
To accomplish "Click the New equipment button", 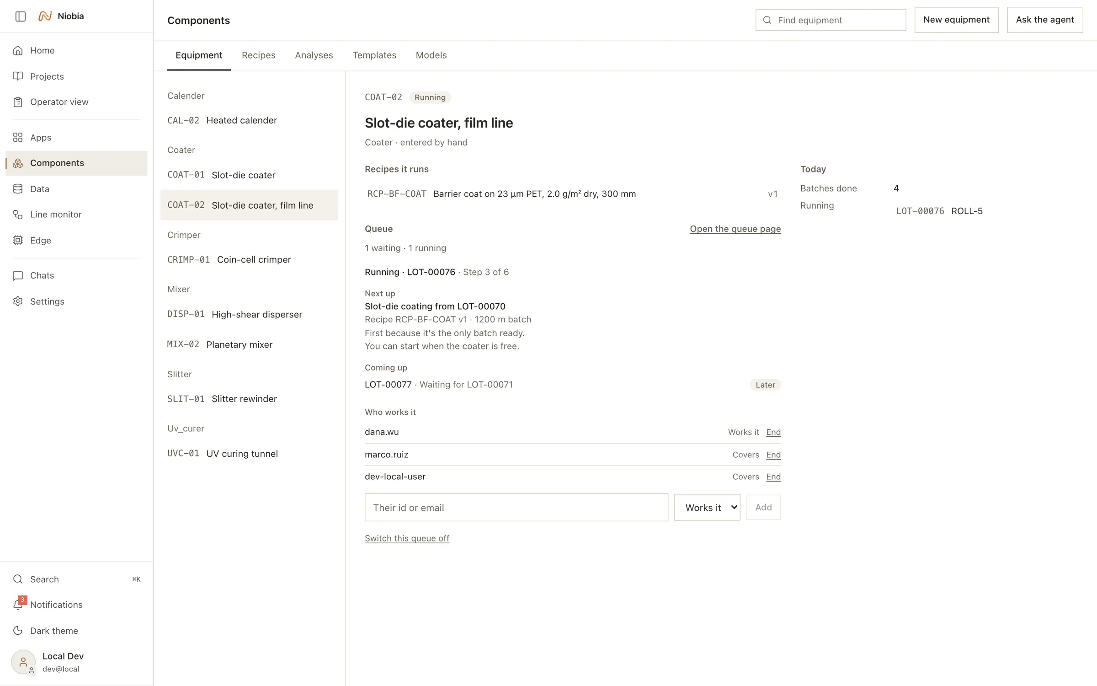I will point(956,20).
